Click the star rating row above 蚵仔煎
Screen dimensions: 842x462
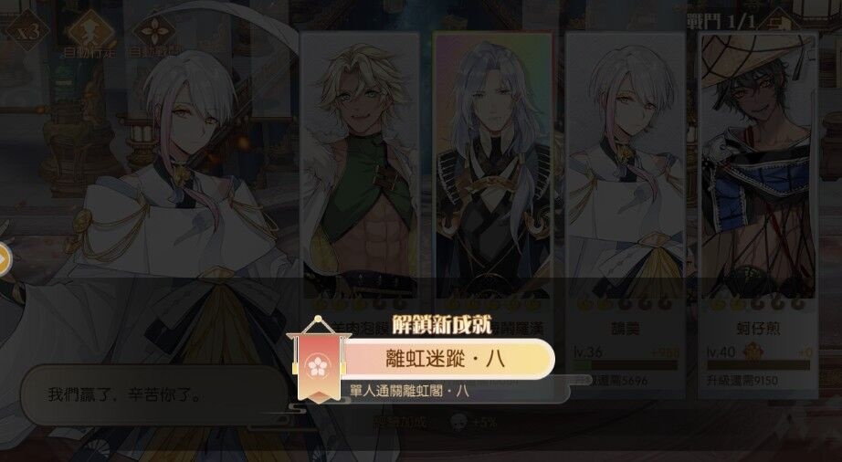click(758, 304)
